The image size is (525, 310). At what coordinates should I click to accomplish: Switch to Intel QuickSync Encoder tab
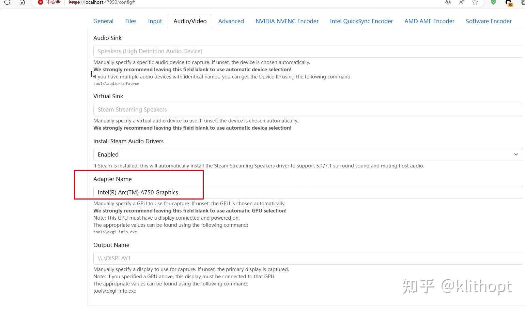coord(361,21)
